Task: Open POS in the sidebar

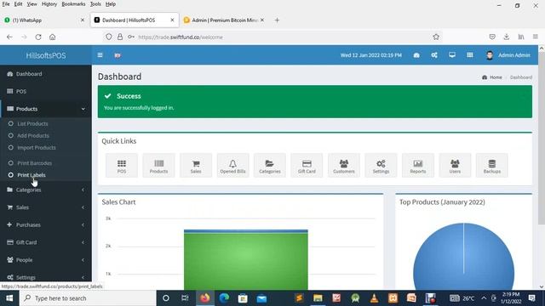Action: pos(46,91)
